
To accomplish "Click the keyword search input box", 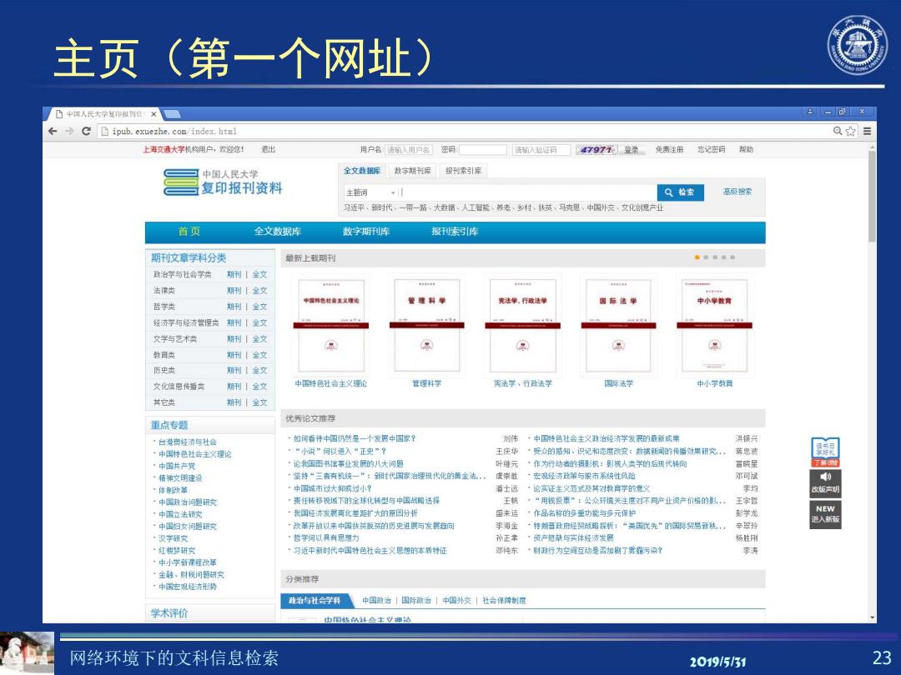I will [x=527, y=192].
